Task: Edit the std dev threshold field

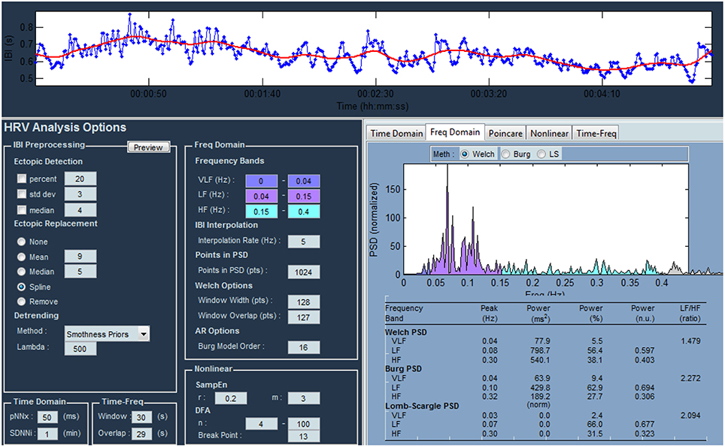Action: [80, 194]
